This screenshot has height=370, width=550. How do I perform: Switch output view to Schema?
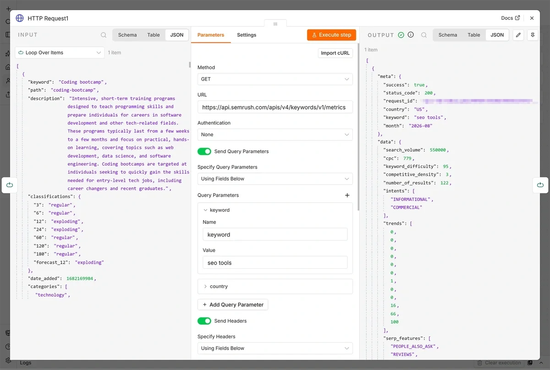tap(448, 35)
